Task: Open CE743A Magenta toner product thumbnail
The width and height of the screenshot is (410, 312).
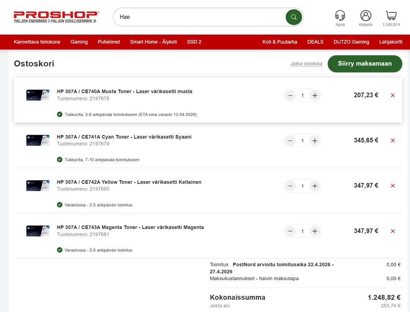Action: point(38,231)
